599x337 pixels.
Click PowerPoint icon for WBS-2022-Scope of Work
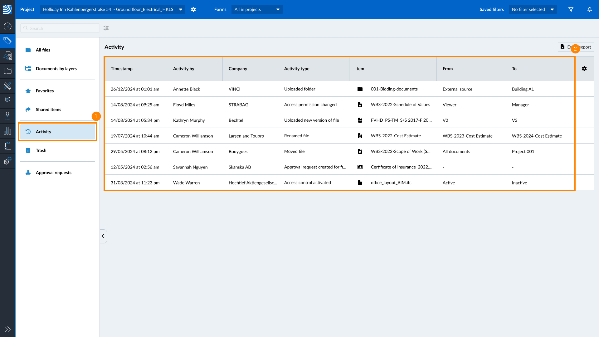[x=360, y=151]
